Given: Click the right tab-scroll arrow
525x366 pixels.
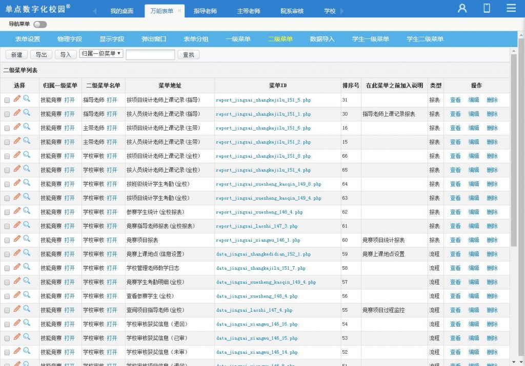Looking at the screenshot, I should pyautogui.click(x=342, y=11).
